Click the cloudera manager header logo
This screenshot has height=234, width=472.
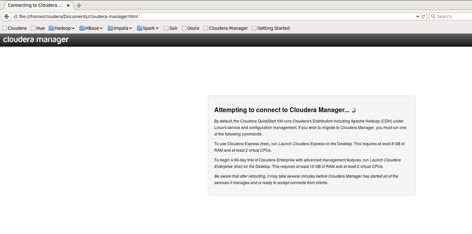(36, 40)
